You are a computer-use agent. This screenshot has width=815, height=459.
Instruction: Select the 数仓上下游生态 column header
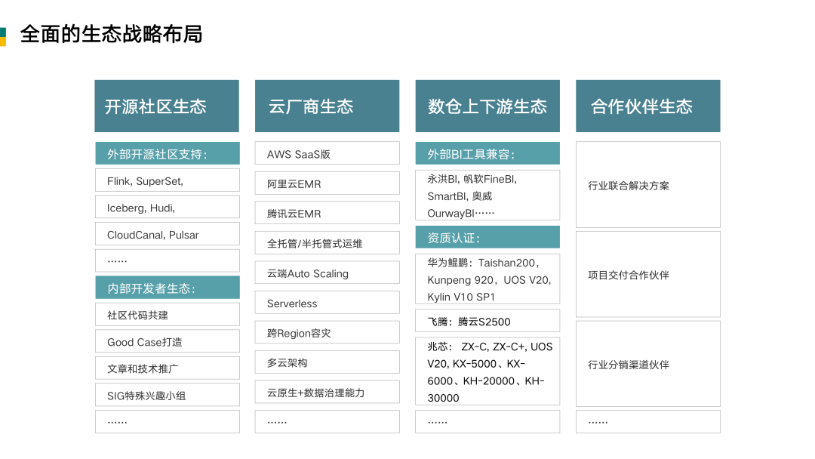487,106
